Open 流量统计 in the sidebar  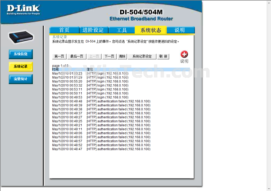point(21,79)
